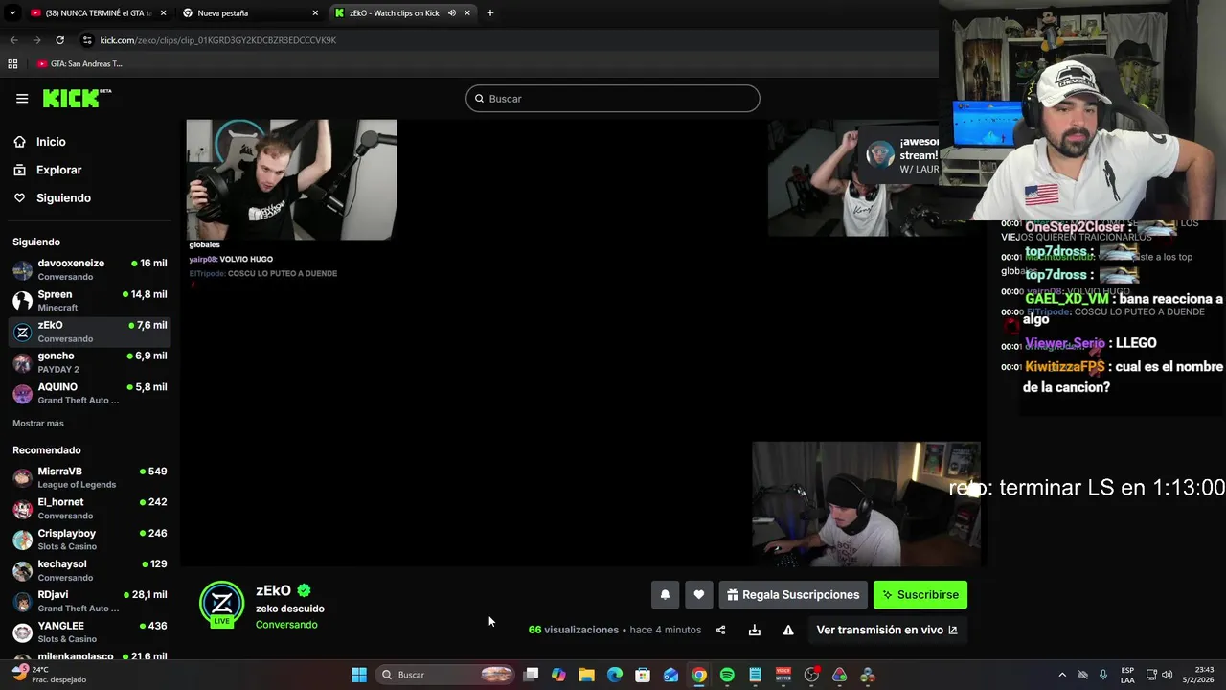Click Ver transmisión en vivo
This screenshot has height=690, width=1226.
coord(887,630)
